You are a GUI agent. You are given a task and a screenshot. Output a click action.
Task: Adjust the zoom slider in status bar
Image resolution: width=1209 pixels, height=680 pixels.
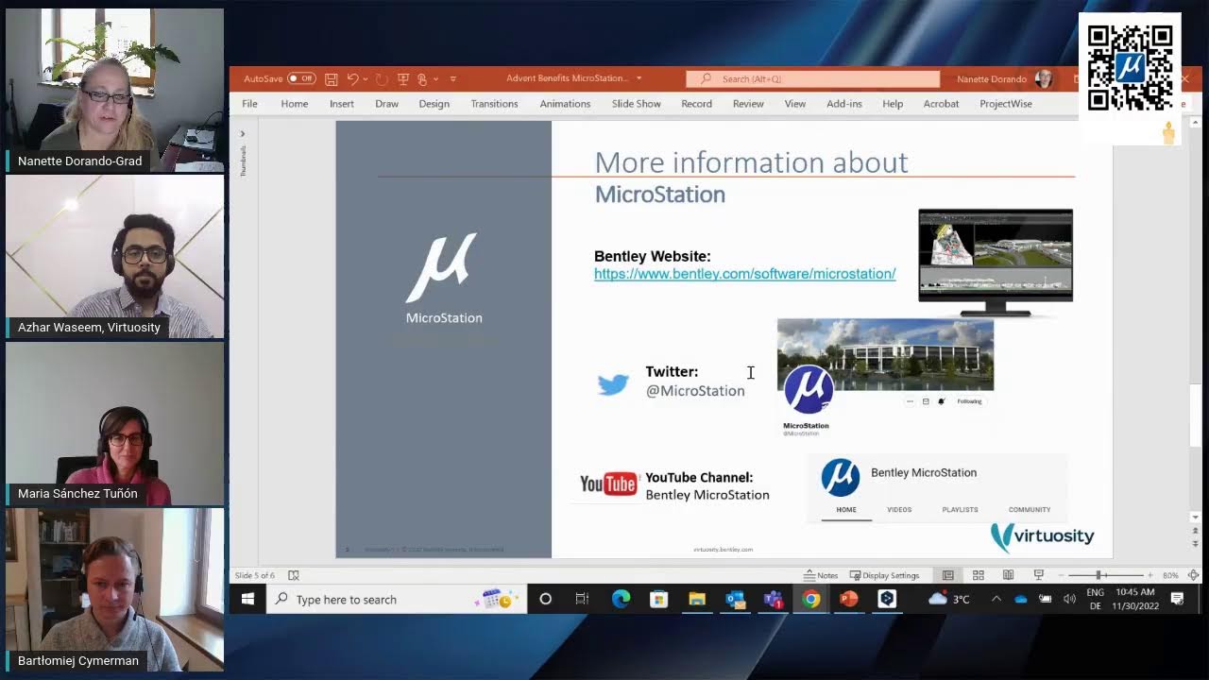click(x=1100, y=575)
